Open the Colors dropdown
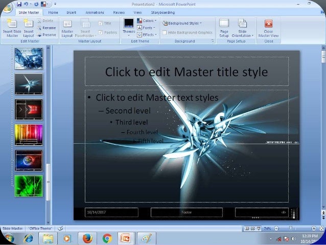Image resolution: width=326 pixels, height=245 pixels. click(147, 21)
